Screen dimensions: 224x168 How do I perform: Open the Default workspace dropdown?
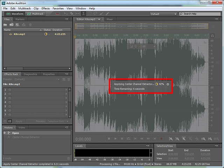(163, 14)
